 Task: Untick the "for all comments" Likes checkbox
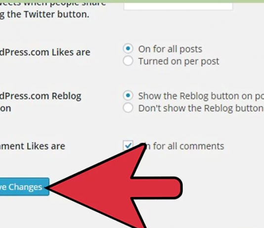128,146
